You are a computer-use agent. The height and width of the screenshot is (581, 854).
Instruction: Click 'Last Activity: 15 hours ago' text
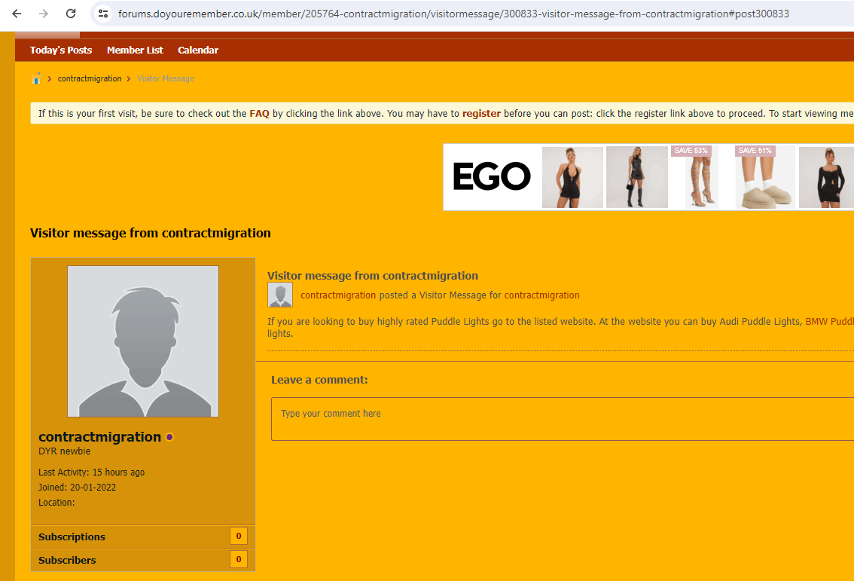tap(92, 472)
